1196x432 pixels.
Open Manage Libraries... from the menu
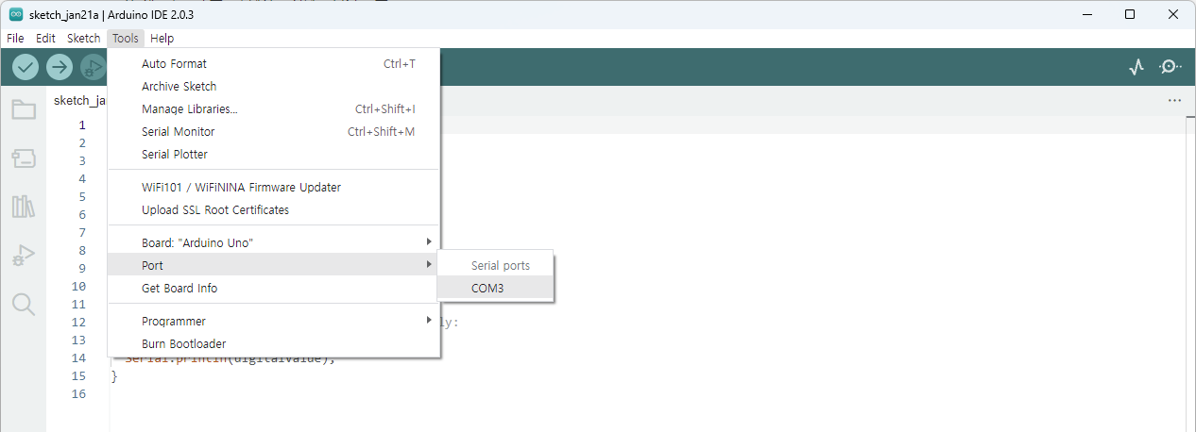coord(274,109)
